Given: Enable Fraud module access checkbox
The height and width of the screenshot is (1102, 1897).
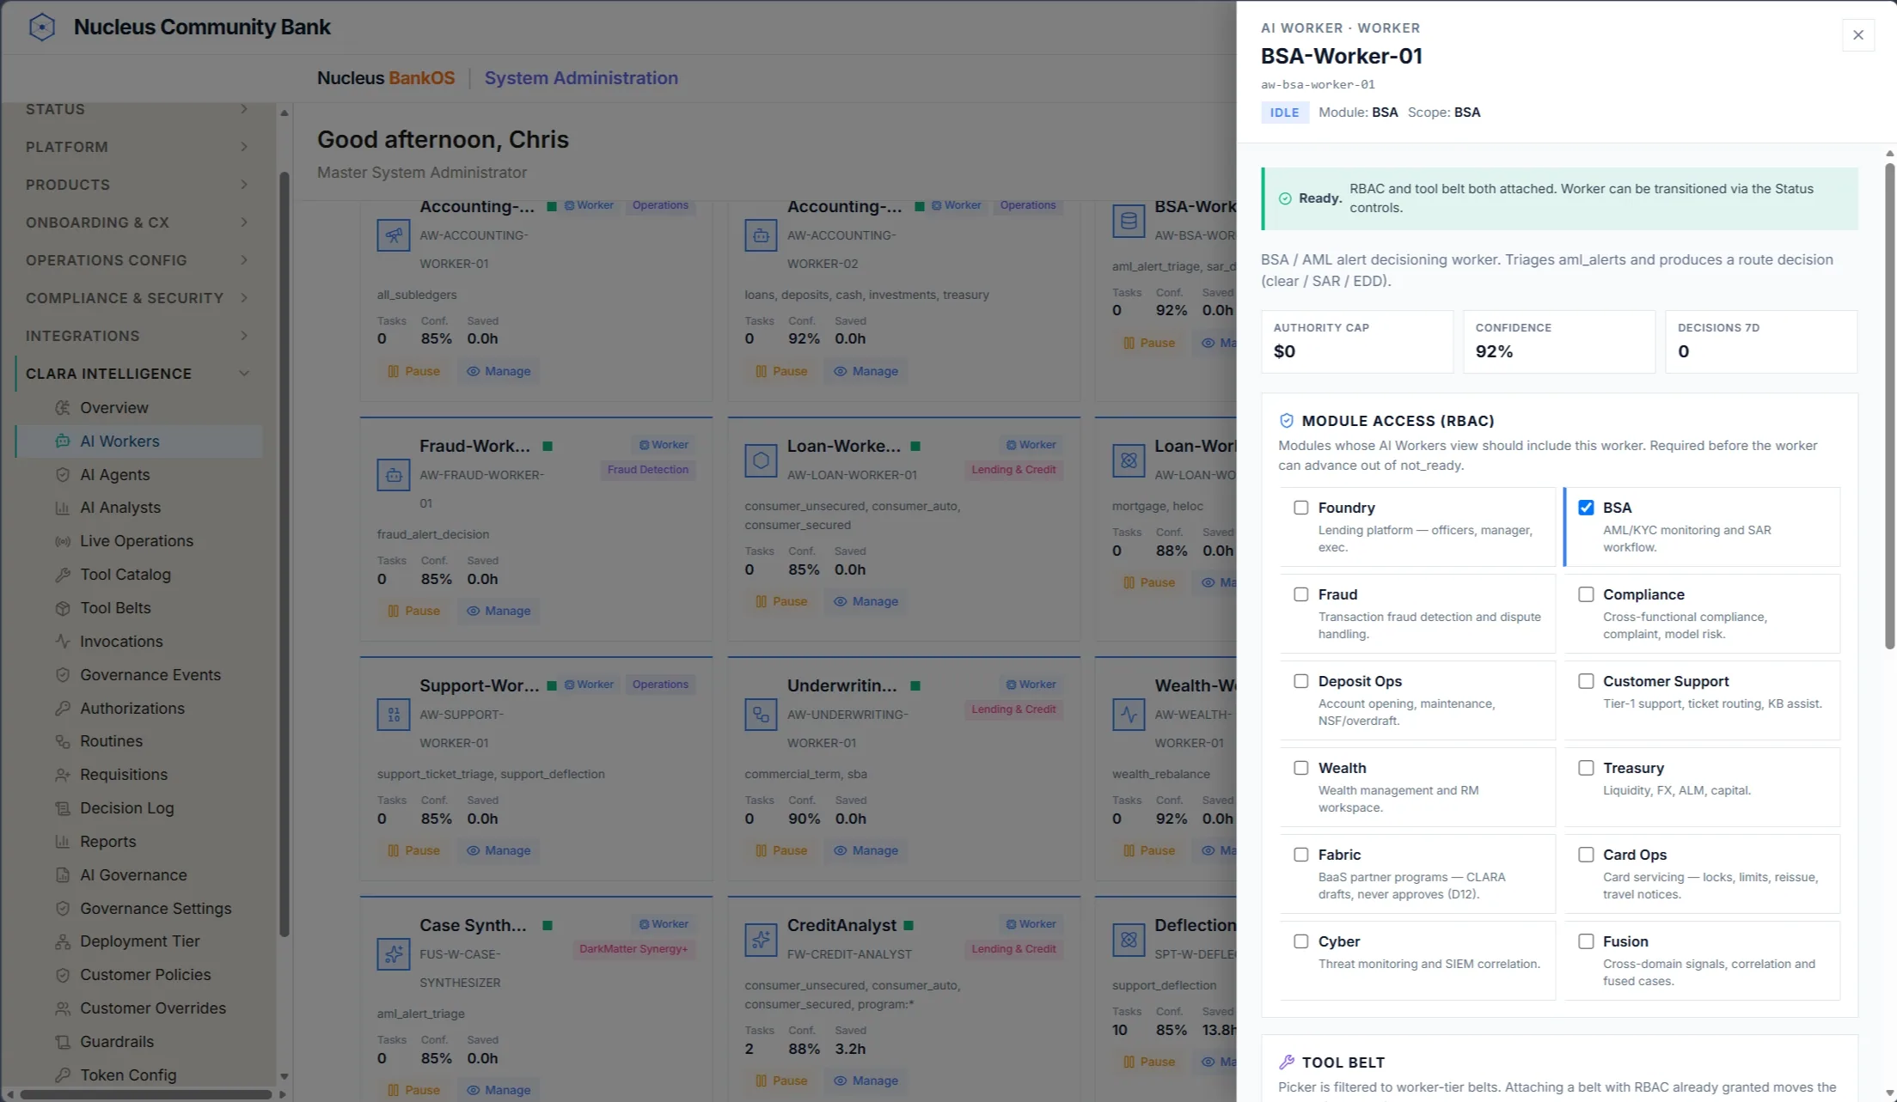Looking at the screenshot, I should pyautogui.click(x=1301, y=594).
